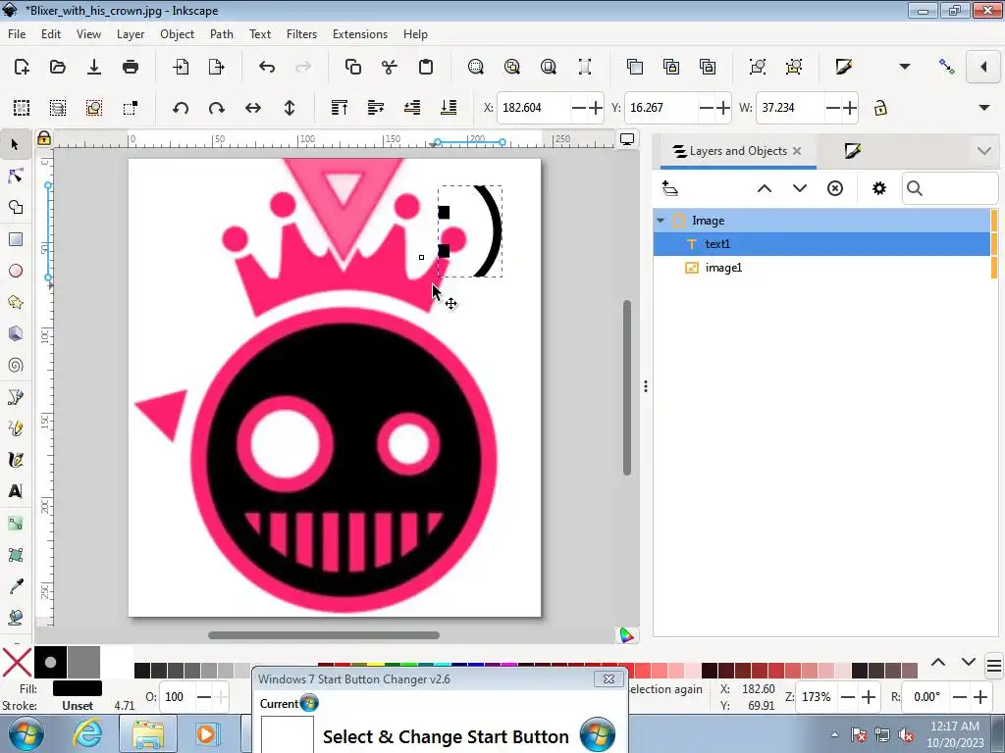Import a file into document
The image size is (1005, 753).
181,67
